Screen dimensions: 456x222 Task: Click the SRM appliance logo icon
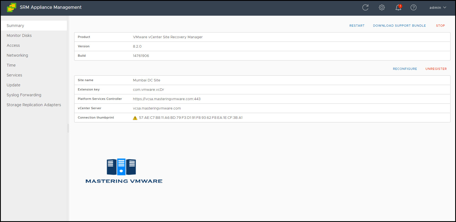pyautogui.click(x=12, y=7)
